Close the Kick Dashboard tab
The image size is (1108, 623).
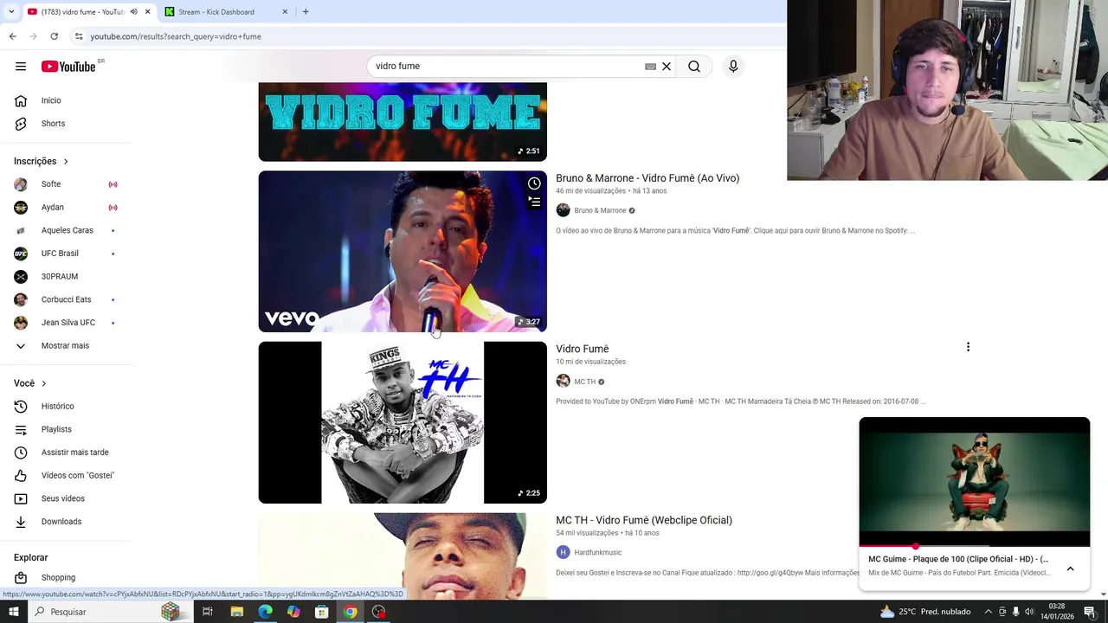pyautogui.click(x=285, y=12)
